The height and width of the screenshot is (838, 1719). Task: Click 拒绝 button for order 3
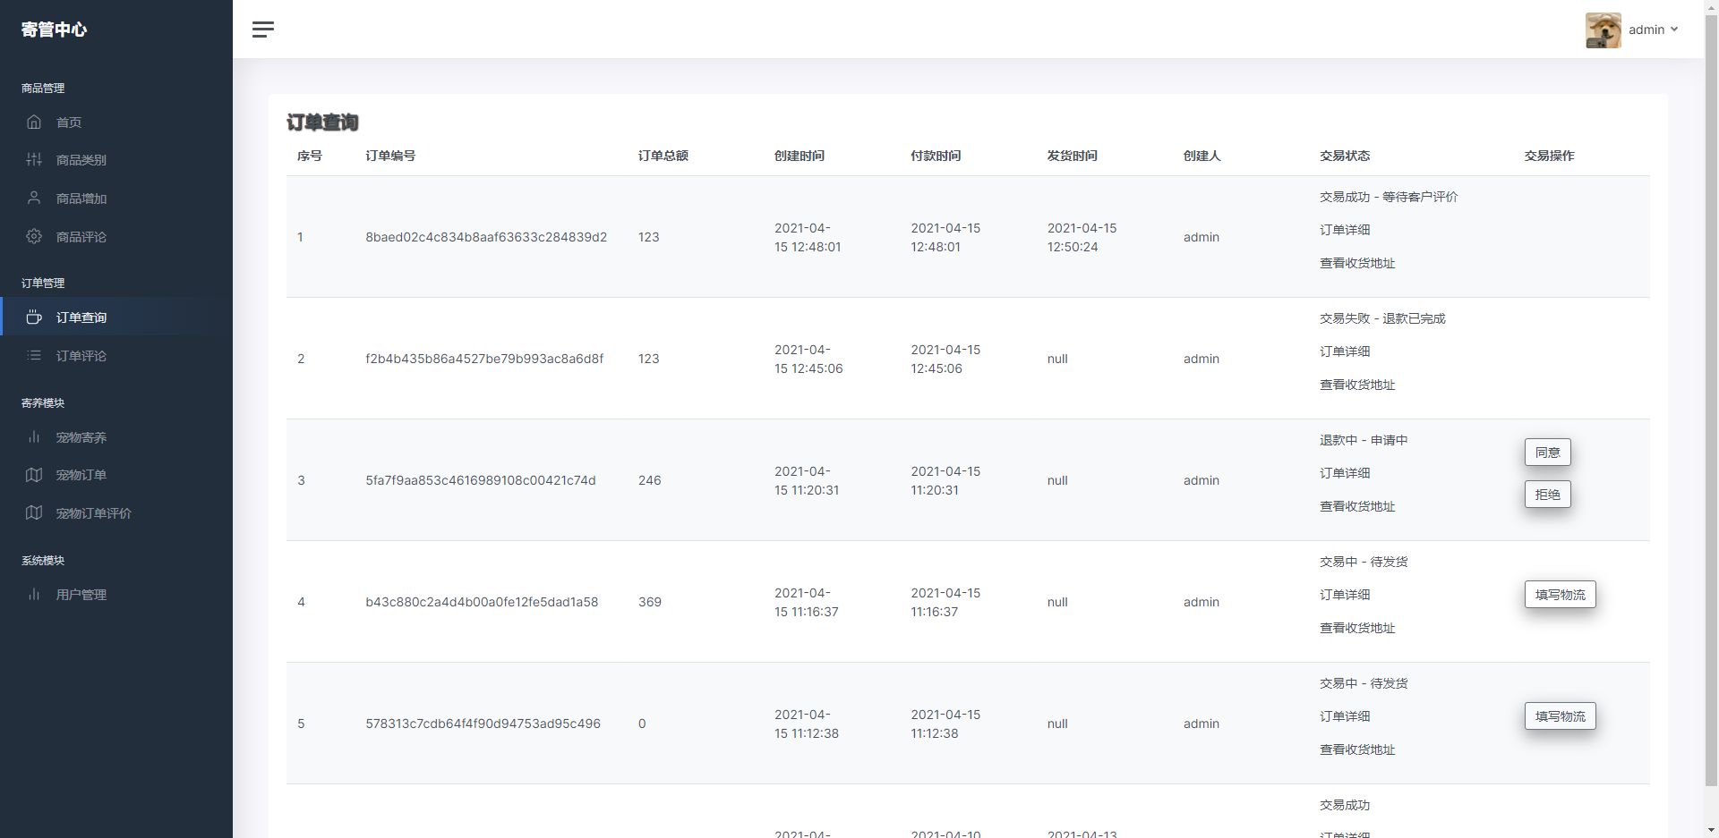coord(1547,495)
